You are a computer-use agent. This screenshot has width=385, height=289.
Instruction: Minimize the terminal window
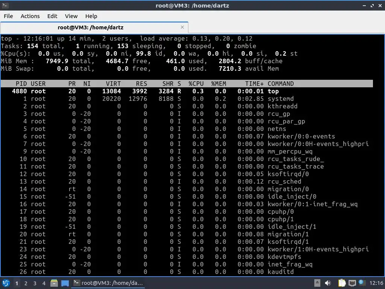(x=364, y=6)
